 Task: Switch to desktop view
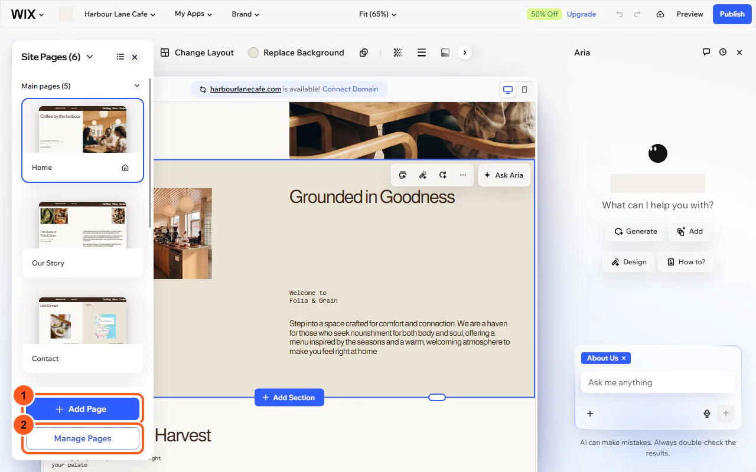pos(507,90)
